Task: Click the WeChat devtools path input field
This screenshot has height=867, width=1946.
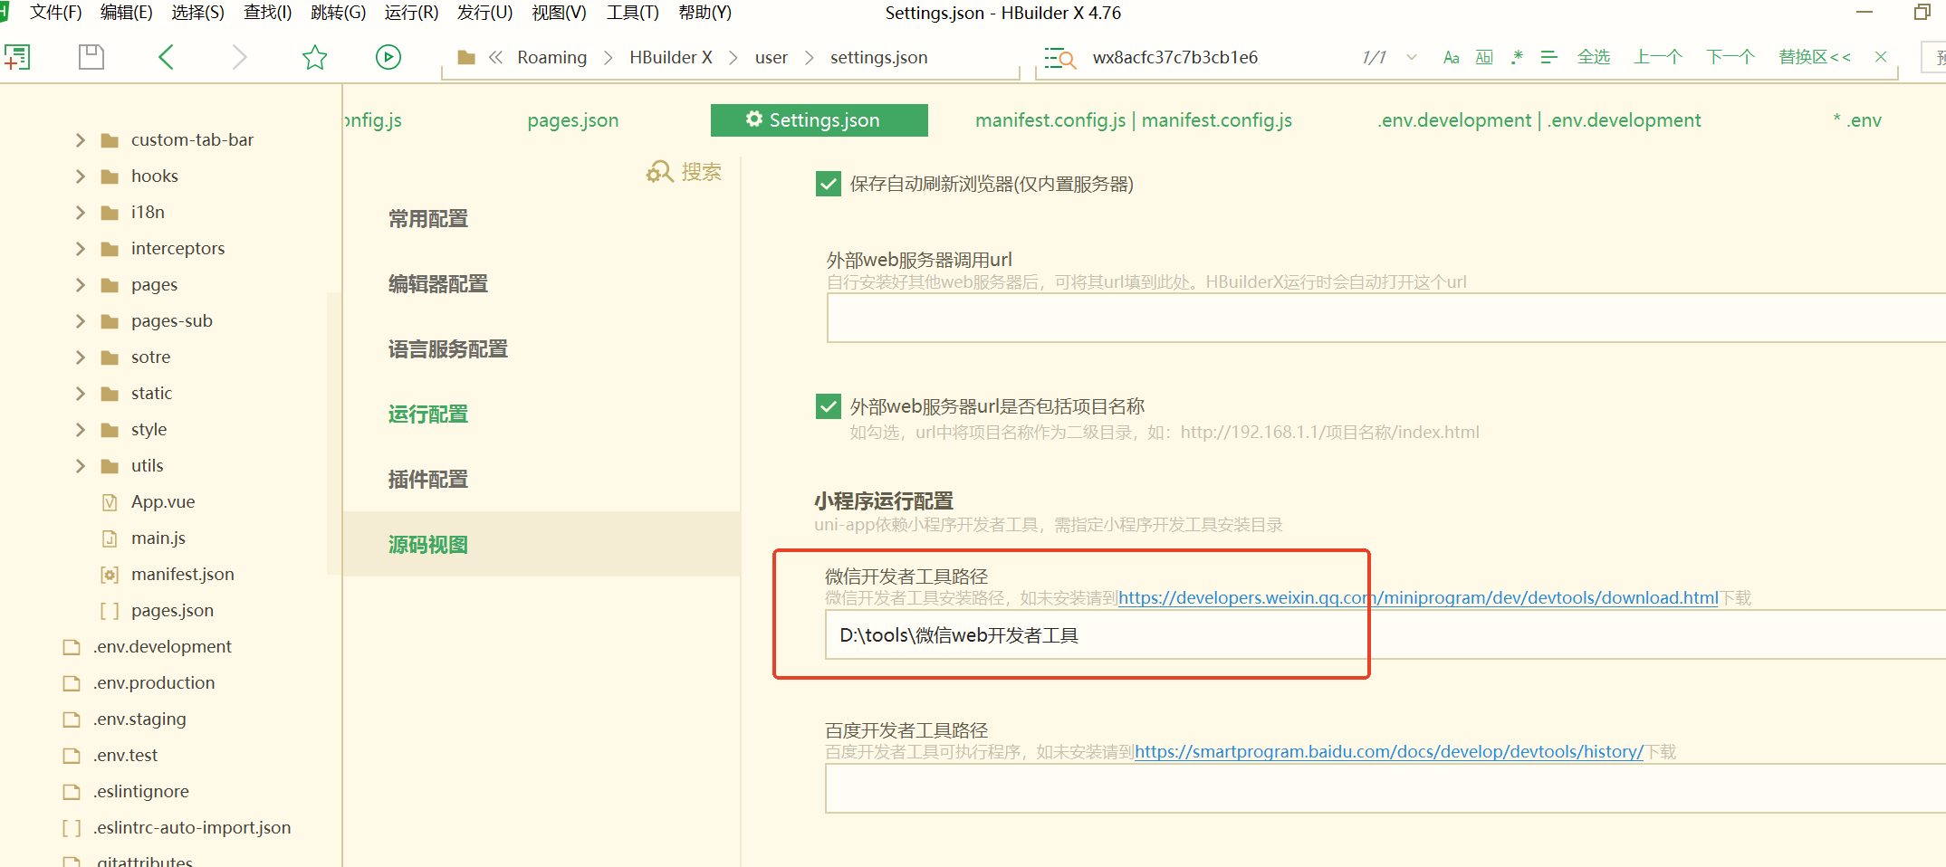Action: coord(1386,634)
